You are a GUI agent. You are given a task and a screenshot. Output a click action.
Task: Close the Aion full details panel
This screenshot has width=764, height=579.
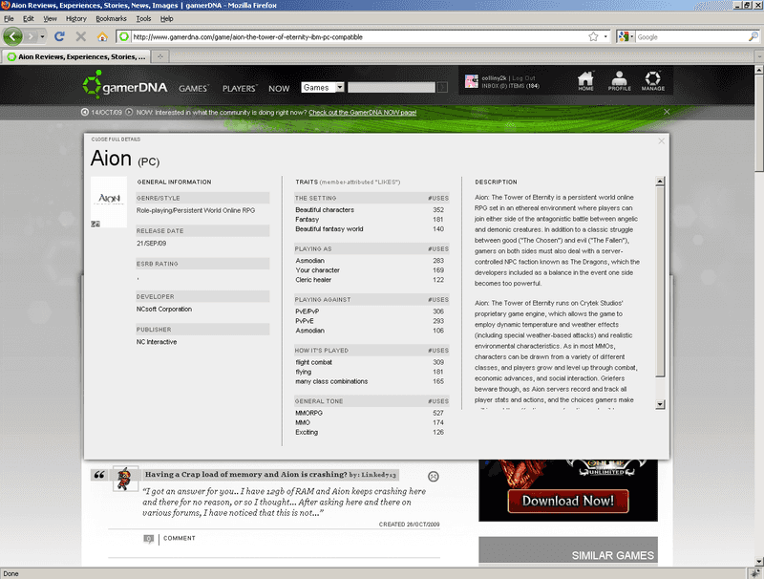tap(662, 140)
